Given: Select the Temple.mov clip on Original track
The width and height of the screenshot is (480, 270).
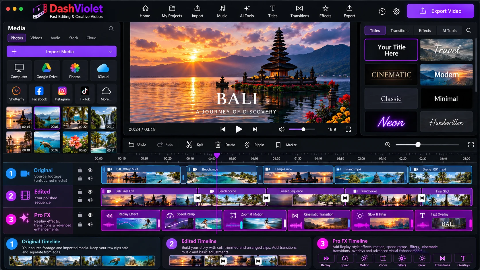Looking at the screenshot, I should click(298, 175).
